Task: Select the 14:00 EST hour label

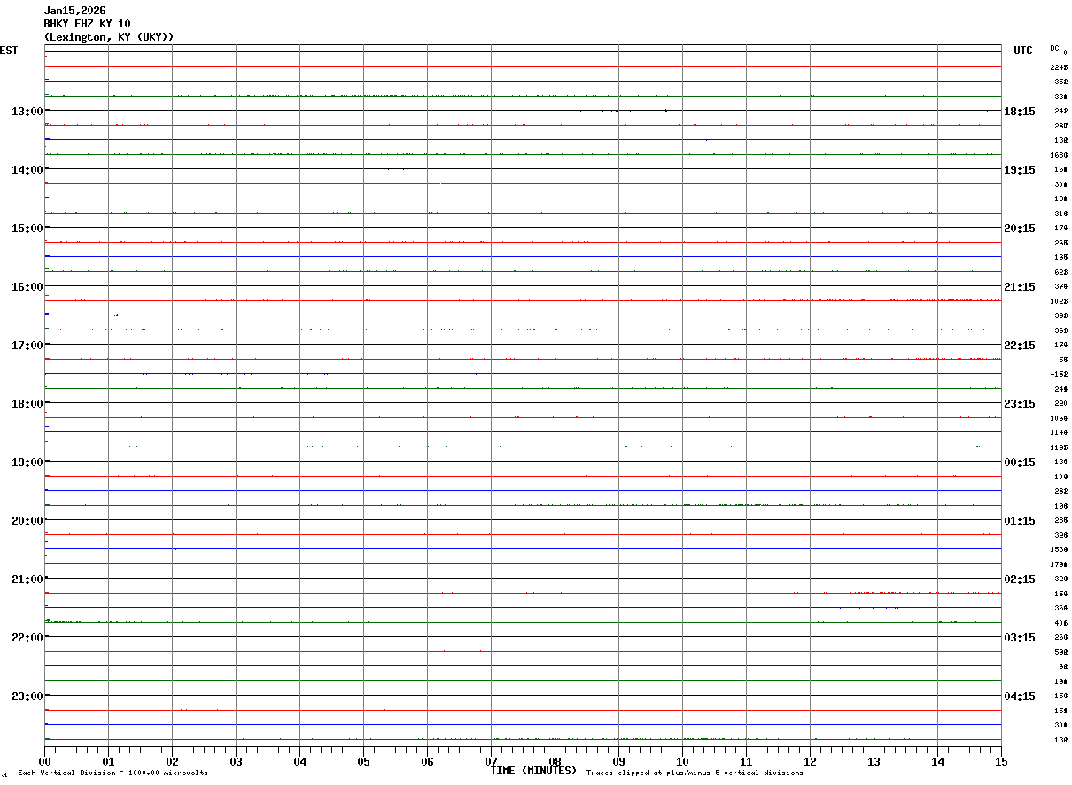Action: pyautogui.click(x=27, y=169)
